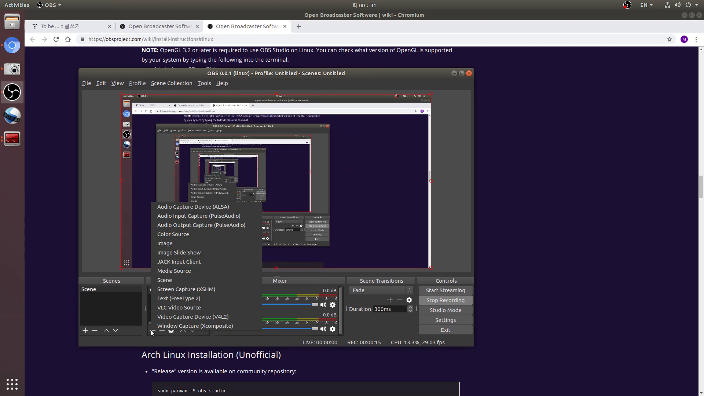Click 'REC: 00:00:15' in status bar
This screenshot has height=396, width=704.
pyautogui.click(x=364, y=342)
